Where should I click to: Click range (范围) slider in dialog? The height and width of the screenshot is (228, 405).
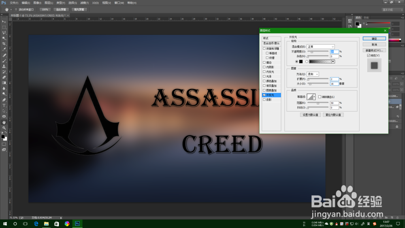(318, 103)
